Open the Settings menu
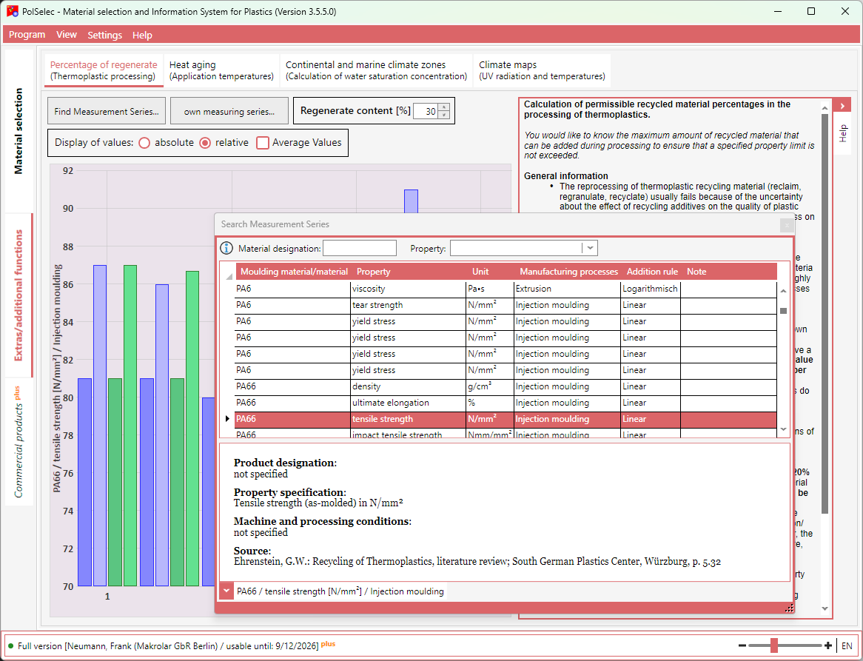The image size is (863, 661). pos(104,35)
